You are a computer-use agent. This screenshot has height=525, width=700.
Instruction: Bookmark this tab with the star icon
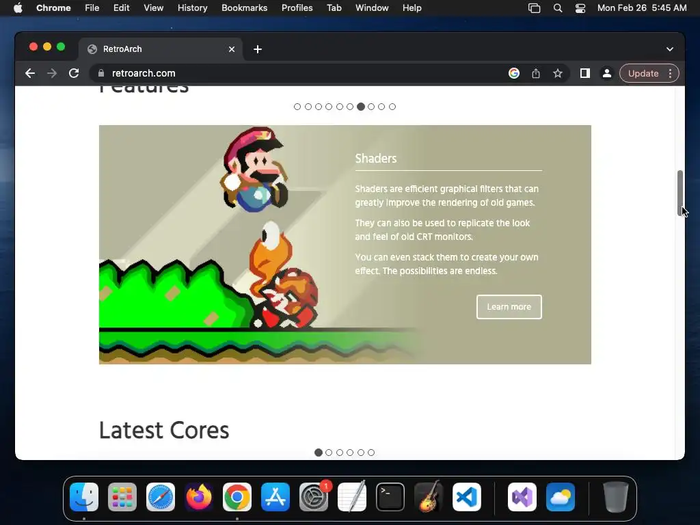click(x=558, y=73)
